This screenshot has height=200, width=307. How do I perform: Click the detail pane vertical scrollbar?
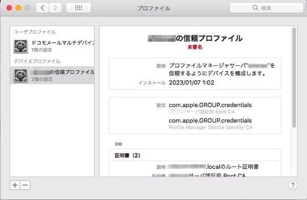click(294, 78)
